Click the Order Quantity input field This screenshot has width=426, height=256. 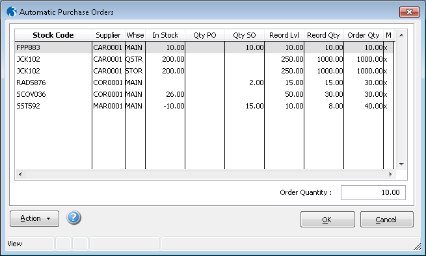pos(373,192)
